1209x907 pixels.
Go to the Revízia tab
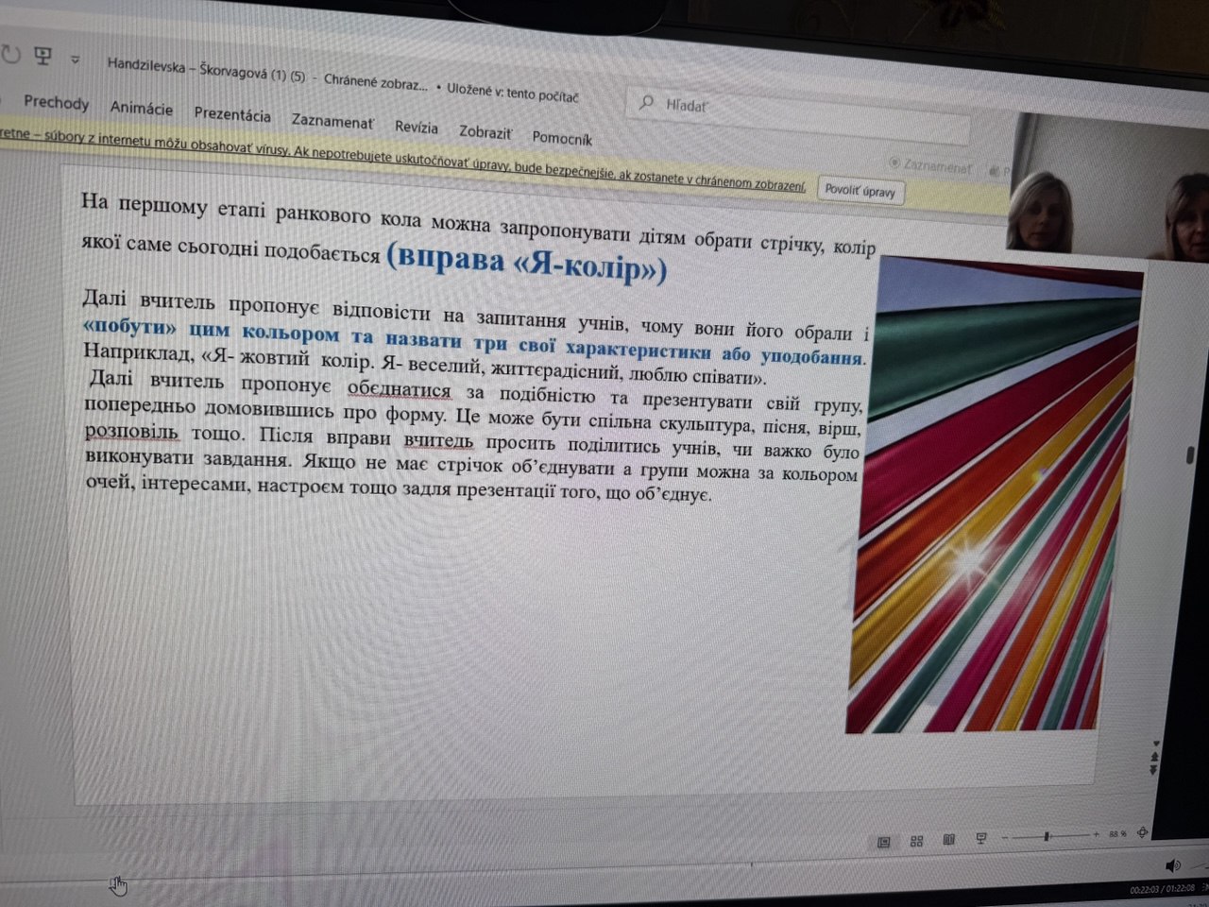pos(416,127)
